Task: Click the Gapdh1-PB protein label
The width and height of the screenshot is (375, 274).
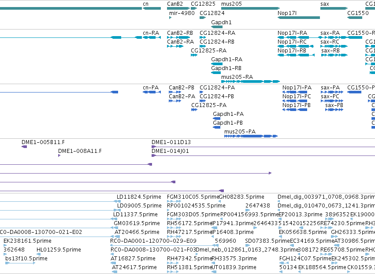Action: (x=228, y=123)
